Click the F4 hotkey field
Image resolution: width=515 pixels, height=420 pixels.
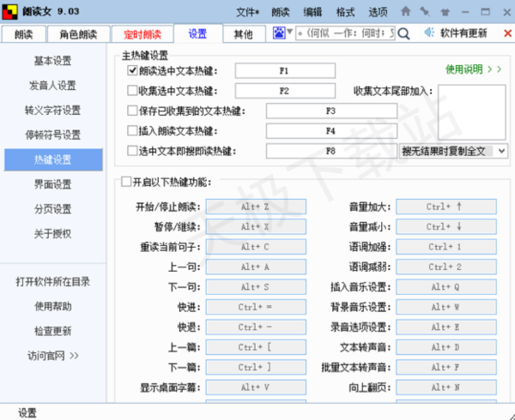(331, 131)
